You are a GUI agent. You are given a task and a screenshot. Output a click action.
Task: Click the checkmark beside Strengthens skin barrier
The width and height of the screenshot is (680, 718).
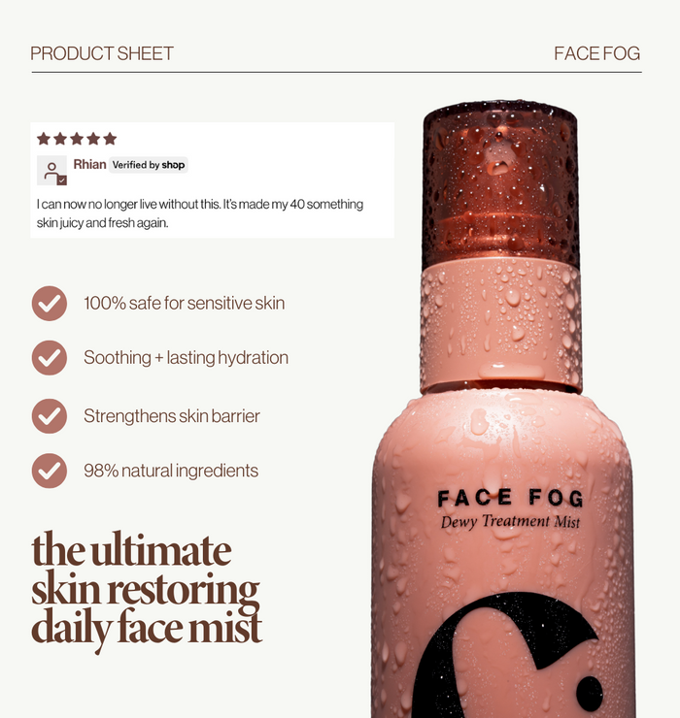coord(50,416)
